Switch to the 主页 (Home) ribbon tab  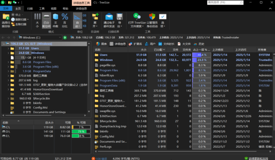point(18,8)
